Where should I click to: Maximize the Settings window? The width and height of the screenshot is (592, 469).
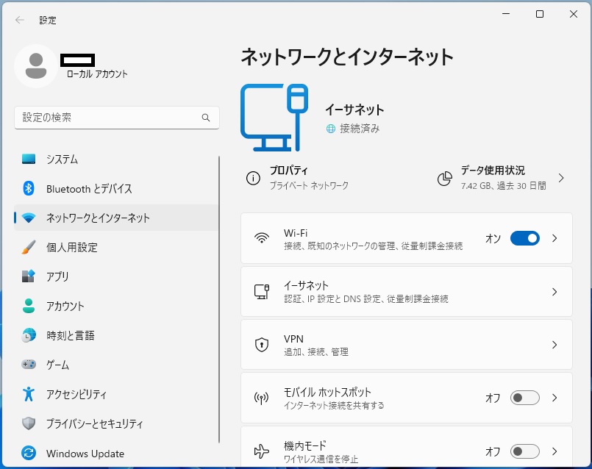point(540,15)
